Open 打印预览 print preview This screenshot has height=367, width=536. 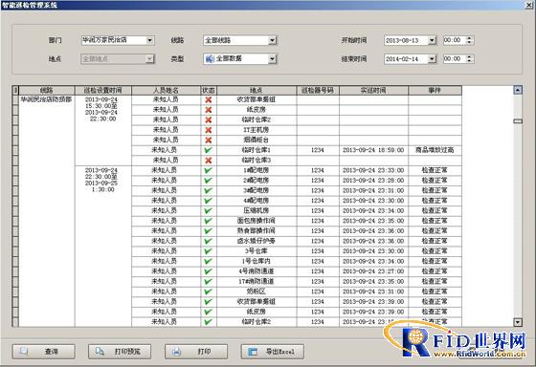[x=120, y=352]
